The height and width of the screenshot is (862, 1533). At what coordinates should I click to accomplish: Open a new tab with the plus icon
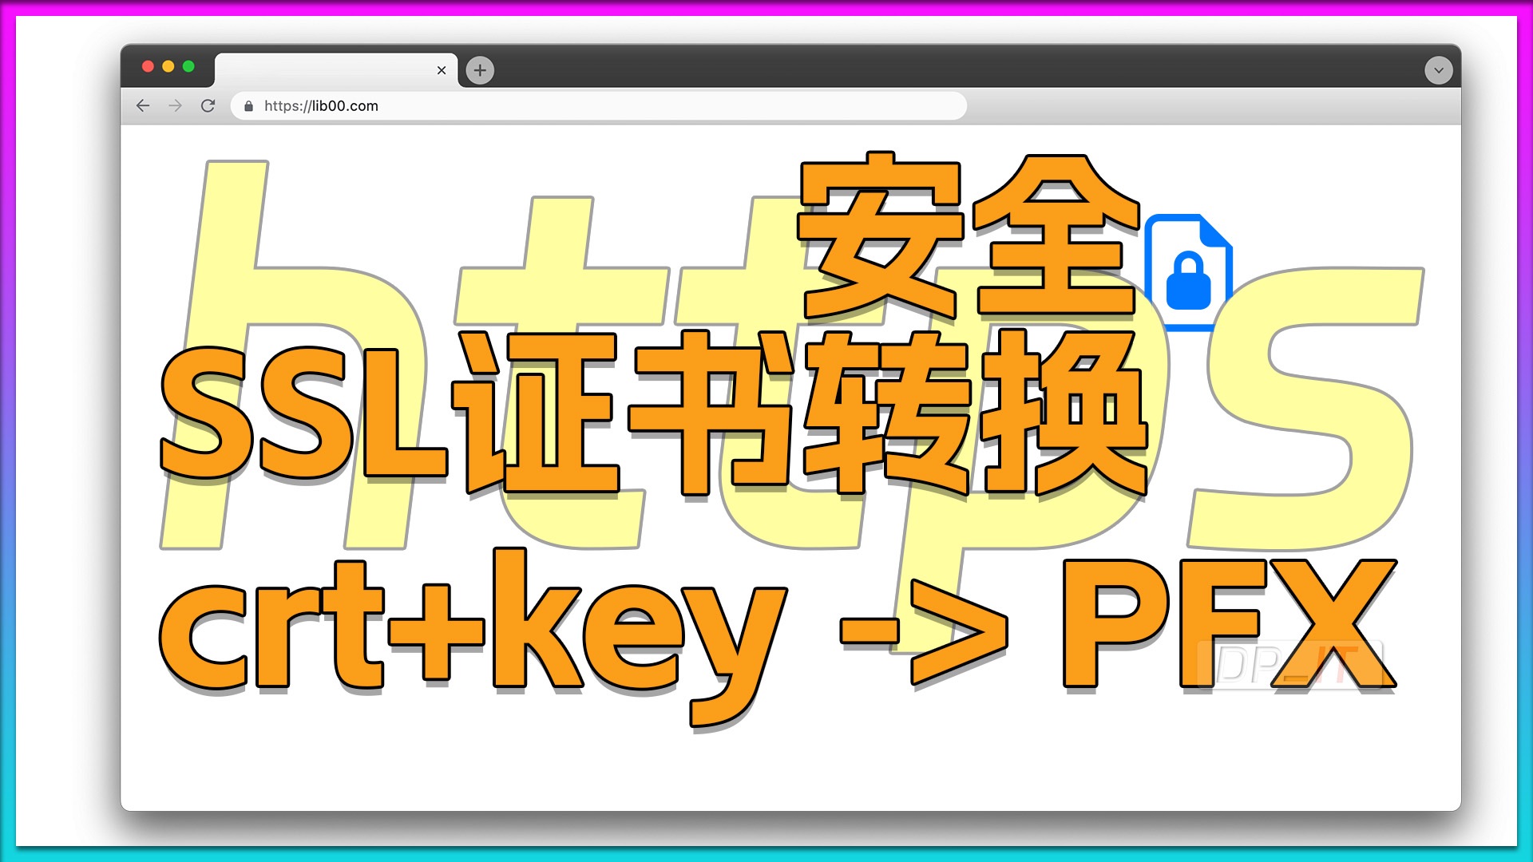pos(479,70)
